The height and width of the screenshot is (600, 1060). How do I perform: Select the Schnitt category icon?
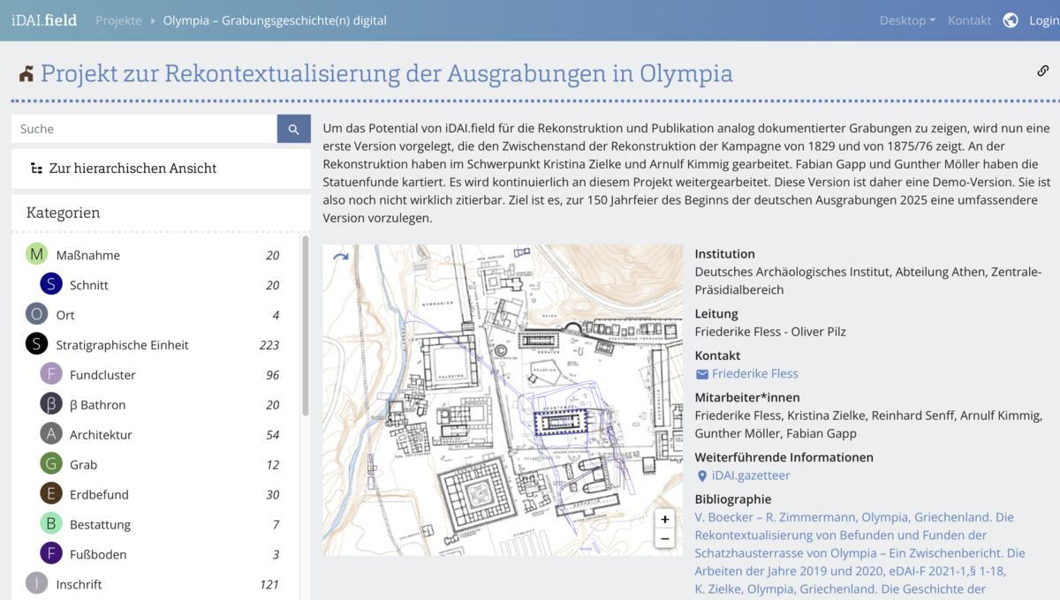coord(51,284)
